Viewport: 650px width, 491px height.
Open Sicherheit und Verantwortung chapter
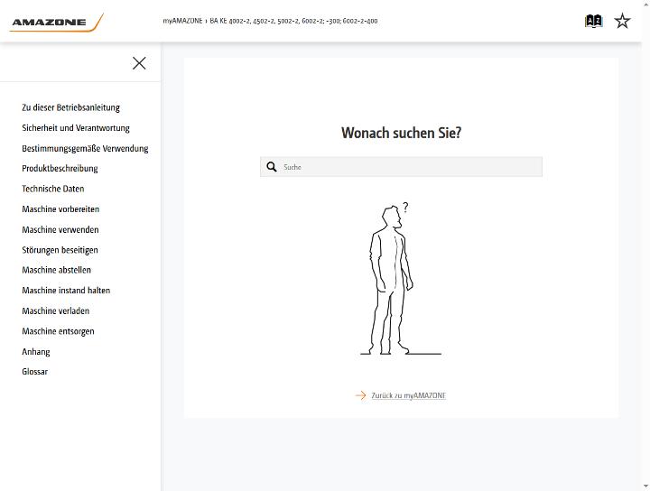pos(76,128)
